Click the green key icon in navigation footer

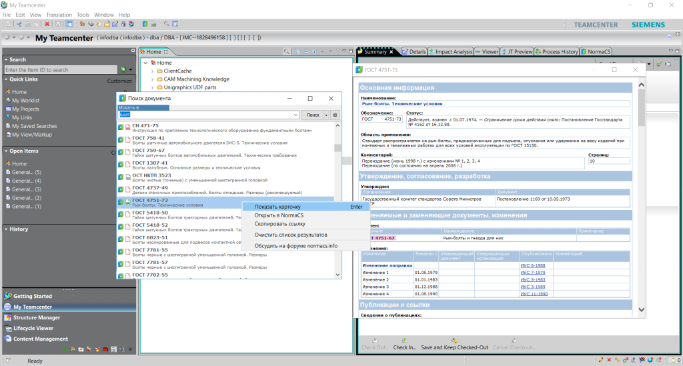coord(65,349)
